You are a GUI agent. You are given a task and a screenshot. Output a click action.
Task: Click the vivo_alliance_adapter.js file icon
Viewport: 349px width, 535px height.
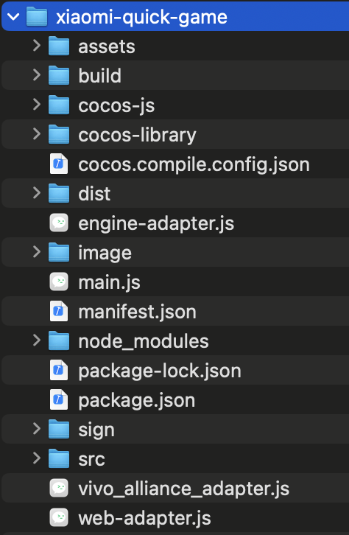(59, 489)
